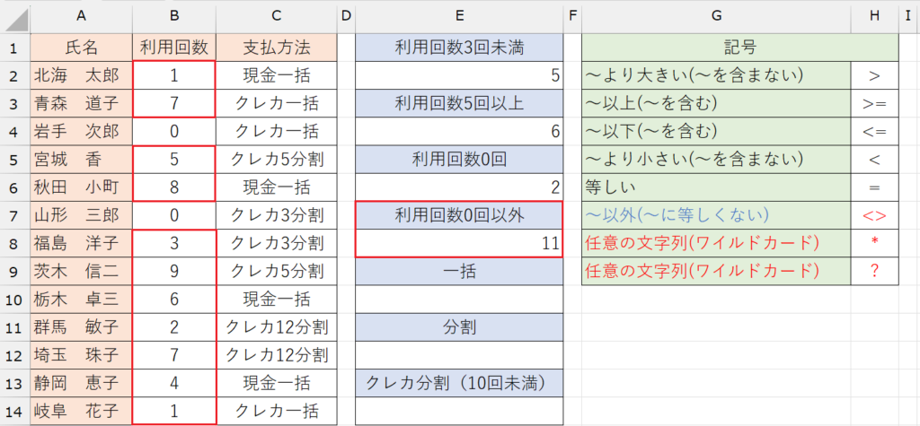Select the name cell 栃木 卓三
This screenshot has height=426, width=920.
(x=82, y=300)
